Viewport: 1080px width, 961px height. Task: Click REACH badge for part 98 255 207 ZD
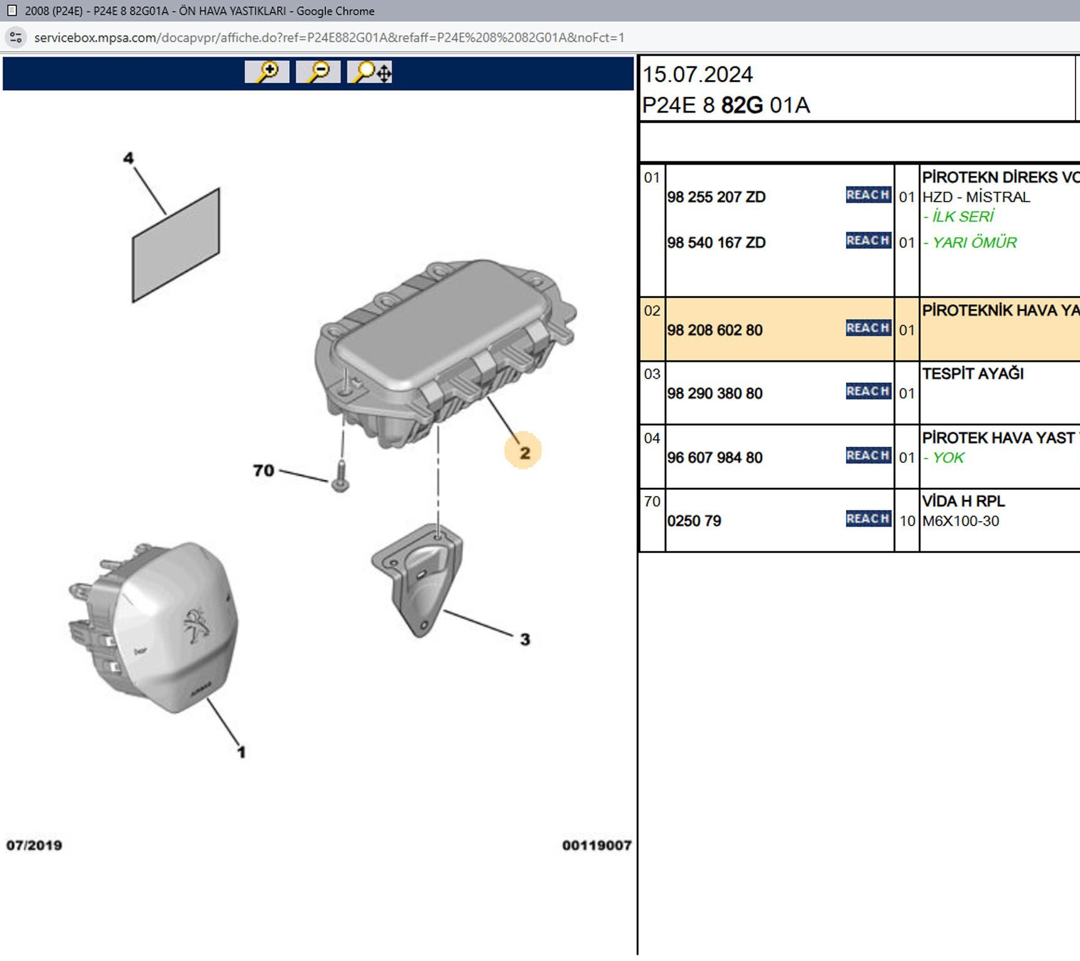(x=868, y=195)
